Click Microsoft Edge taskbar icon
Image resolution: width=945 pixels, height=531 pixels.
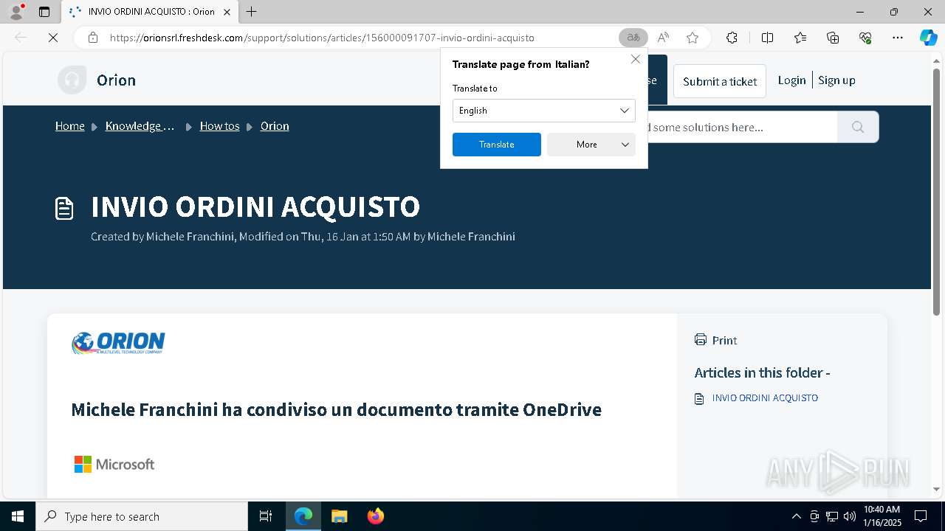303,516
